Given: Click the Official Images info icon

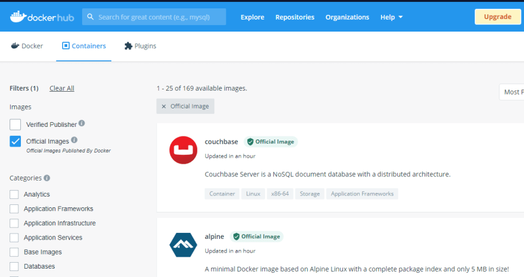Looking at the screenshot, I should pos(74,139).
